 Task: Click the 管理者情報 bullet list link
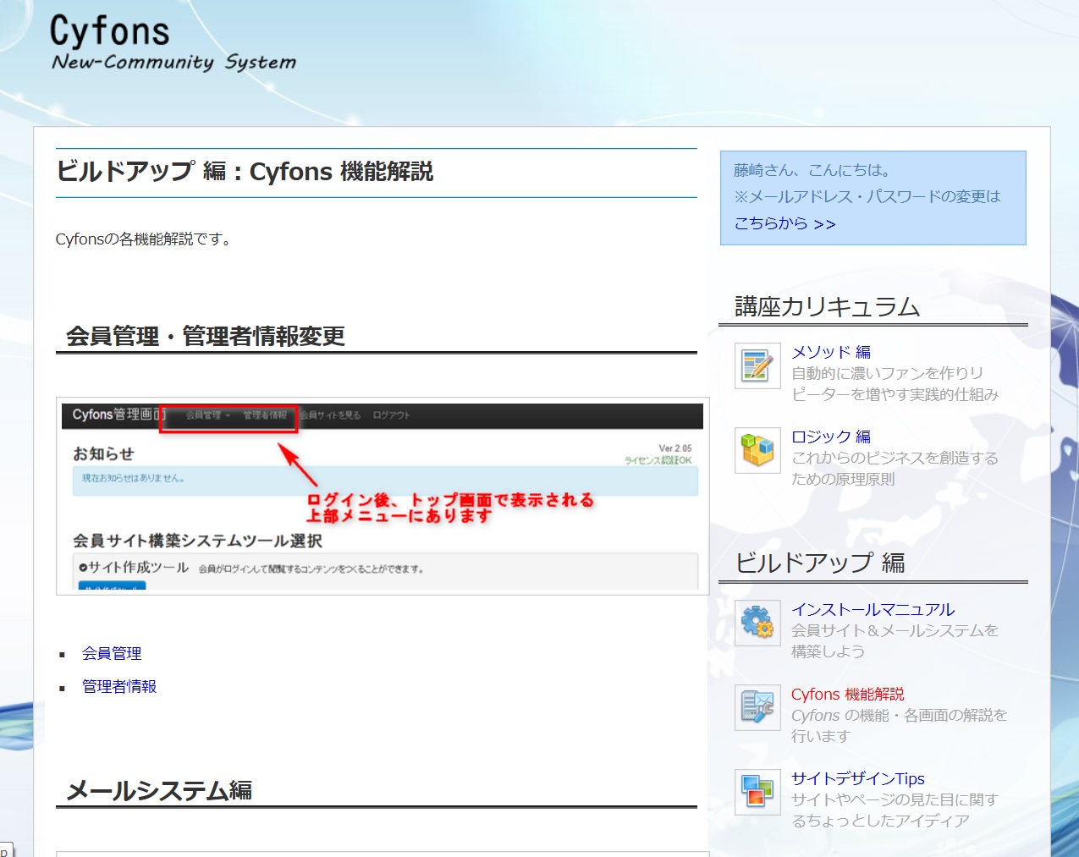coord(119,686)
